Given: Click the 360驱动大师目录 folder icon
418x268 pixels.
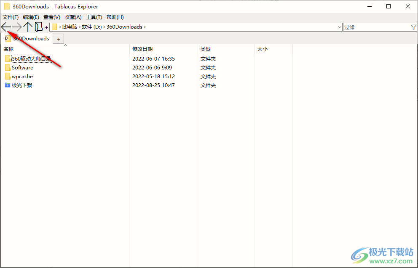Looking at the screenshot, I should point(8,58).
